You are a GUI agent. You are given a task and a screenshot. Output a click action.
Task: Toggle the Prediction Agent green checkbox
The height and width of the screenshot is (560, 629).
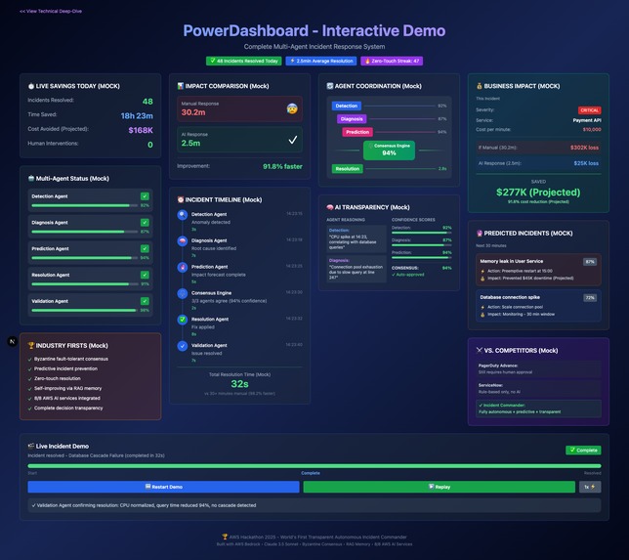point(145,248)
